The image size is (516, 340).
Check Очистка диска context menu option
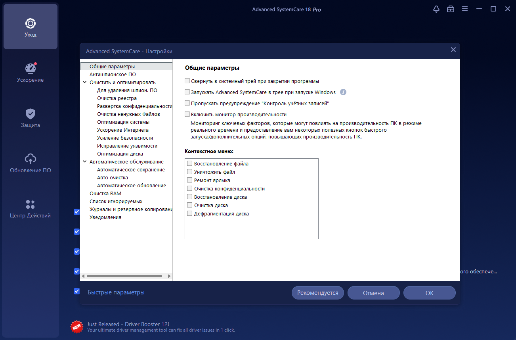190,205
